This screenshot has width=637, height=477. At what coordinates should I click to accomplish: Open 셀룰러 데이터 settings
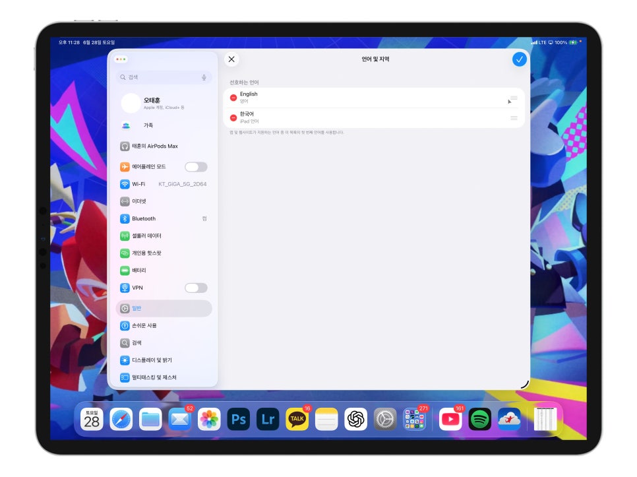pos(164,236)
